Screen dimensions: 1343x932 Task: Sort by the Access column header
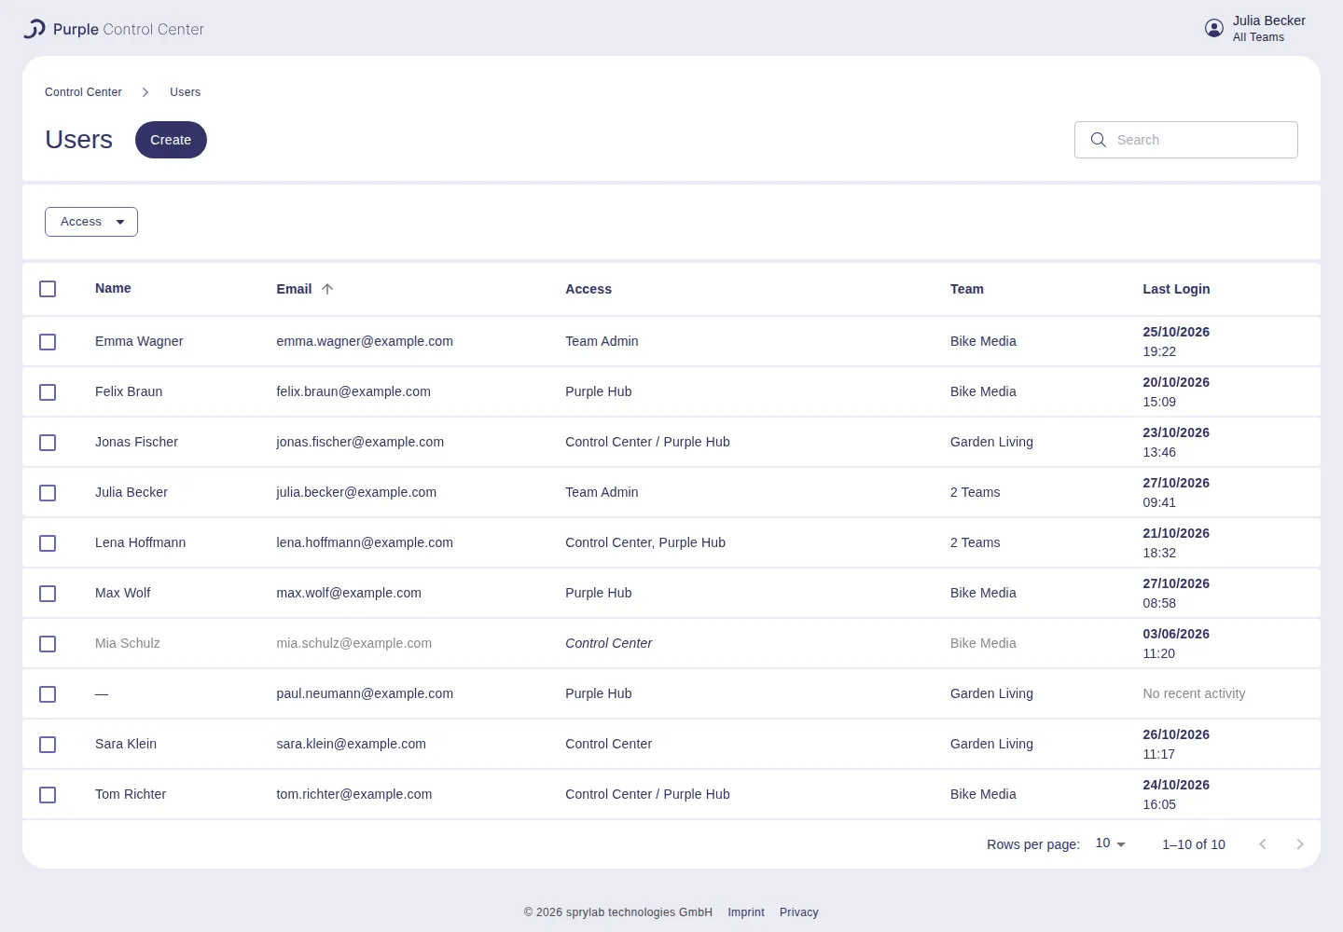coord(588,289)
